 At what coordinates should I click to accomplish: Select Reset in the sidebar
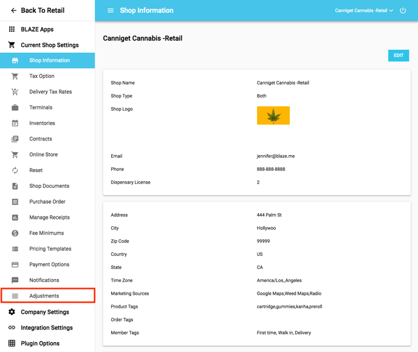47,170
